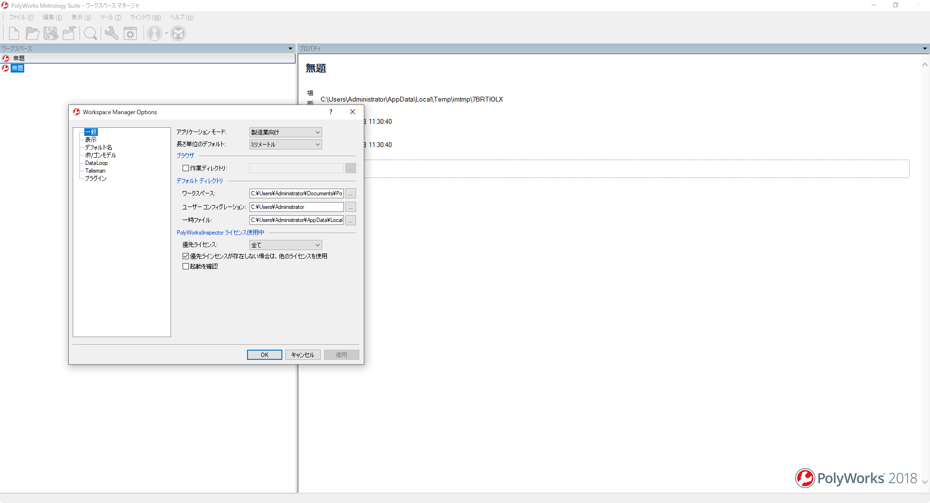Enable the 作業ディレクトリ checkbox

point(186,168)
